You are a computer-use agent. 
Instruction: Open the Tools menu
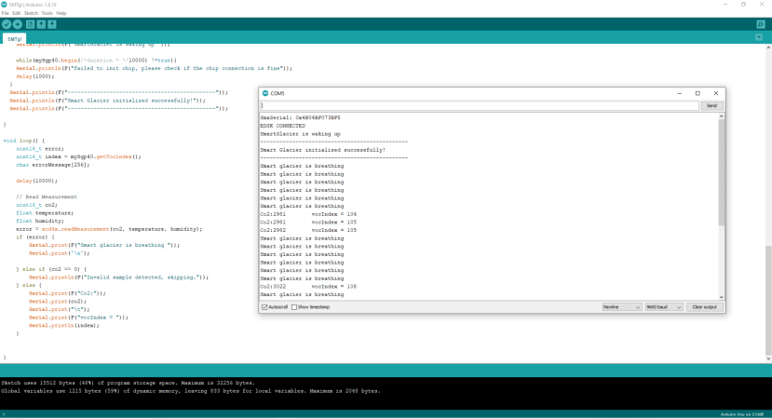tap(47, 13)
